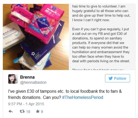Click the cut-off 'Please find a food bank' line
The height and width of the screenshot is (118, 138).
pyautogui.click(x=98, y=69)
